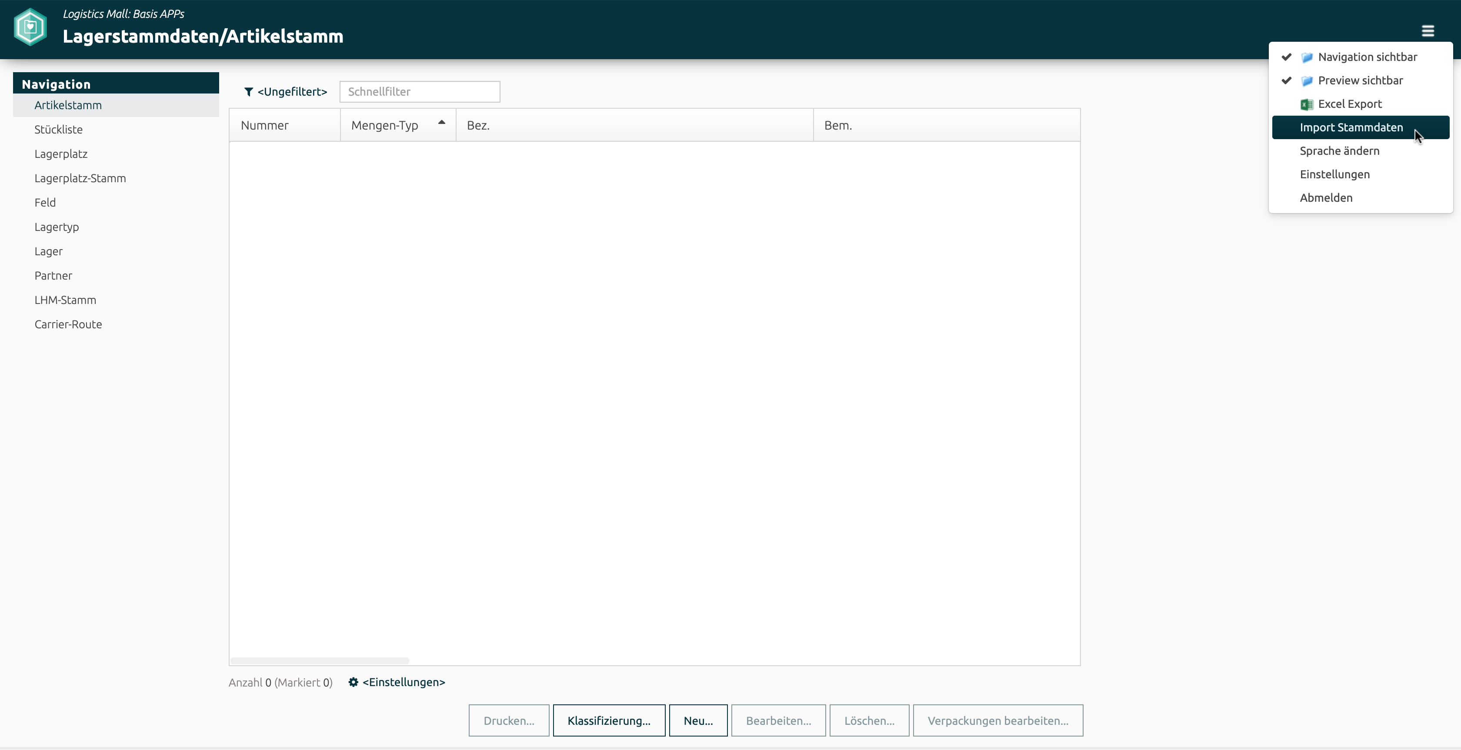Click the horizontal table scrollbar

point(319,661)
